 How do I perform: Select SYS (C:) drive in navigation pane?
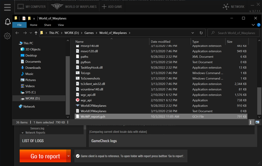(x=28, y=92)
